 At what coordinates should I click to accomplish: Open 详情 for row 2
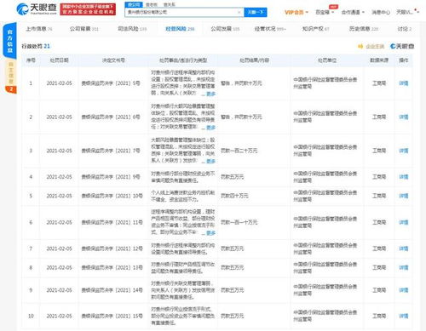403,117
